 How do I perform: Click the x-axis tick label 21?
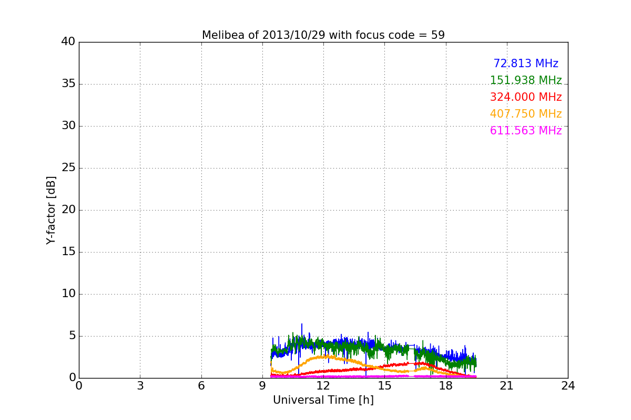tap(507, 386)
